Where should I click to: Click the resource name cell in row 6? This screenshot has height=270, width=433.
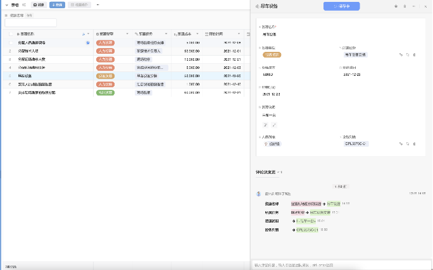pos(35,84)
